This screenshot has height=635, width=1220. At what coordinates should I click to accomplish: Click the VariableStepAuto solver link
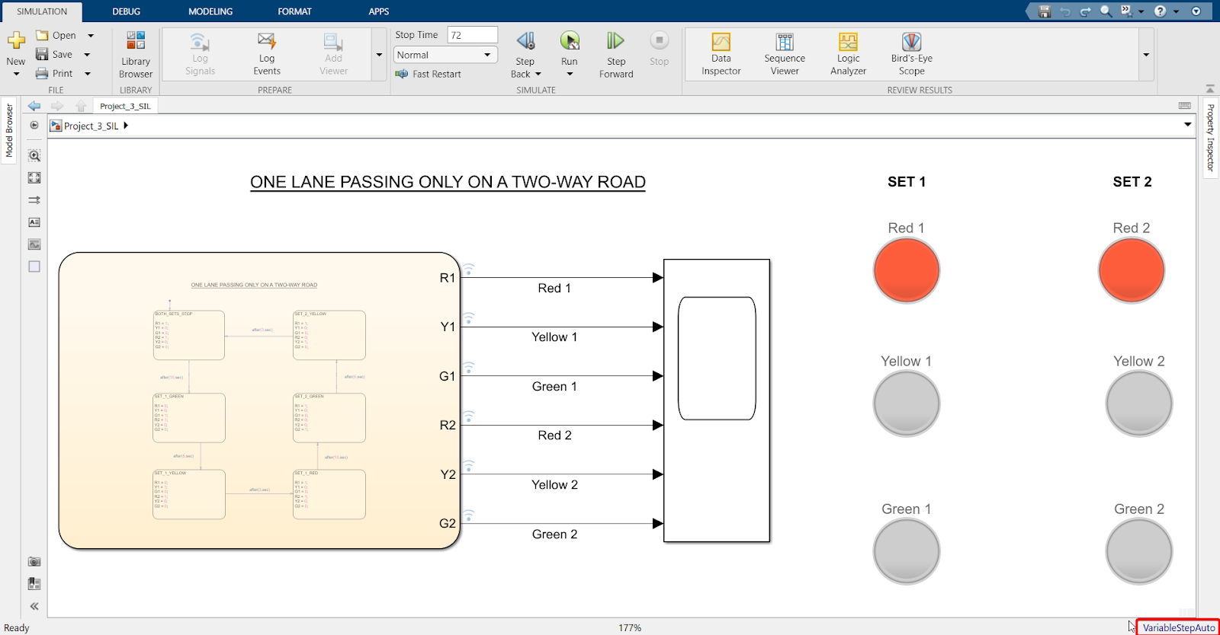click(x=1179, y=627)
